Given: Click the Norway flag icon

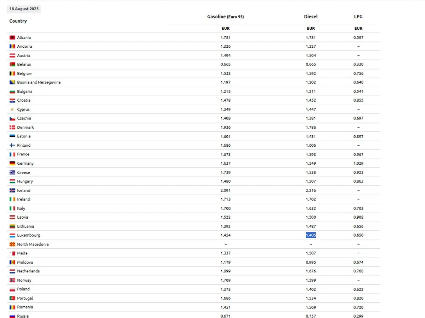Looking at the screenshot, I should point(12,280).
